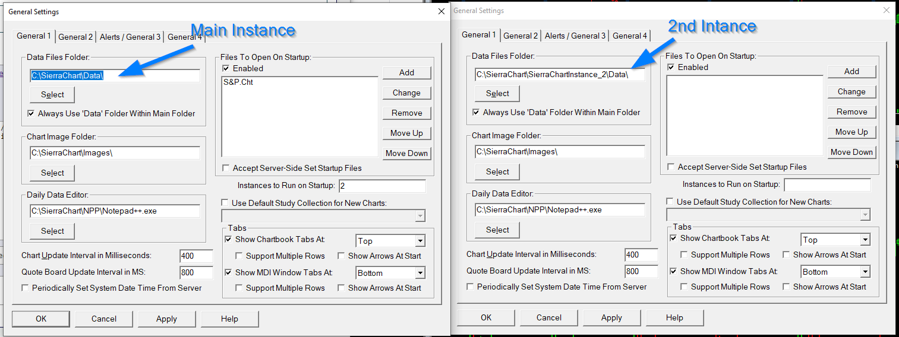Viewport: 899px width, 337px height.
Task: Toggle Accept Server-Side Set Startup Files, 2nd Instance dialog
Action: point(671,167)
